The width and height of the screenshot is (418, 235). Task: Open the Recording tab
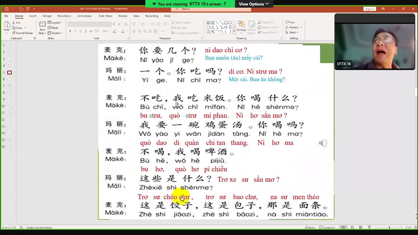click(x=152, y=16)
